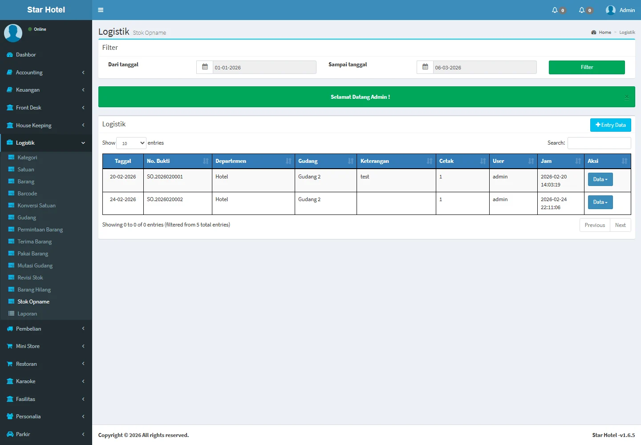This screenshot has width=641, height=445.
Task: Dismiss the Selamat Datang welcome banner
Action: [626, 97]
